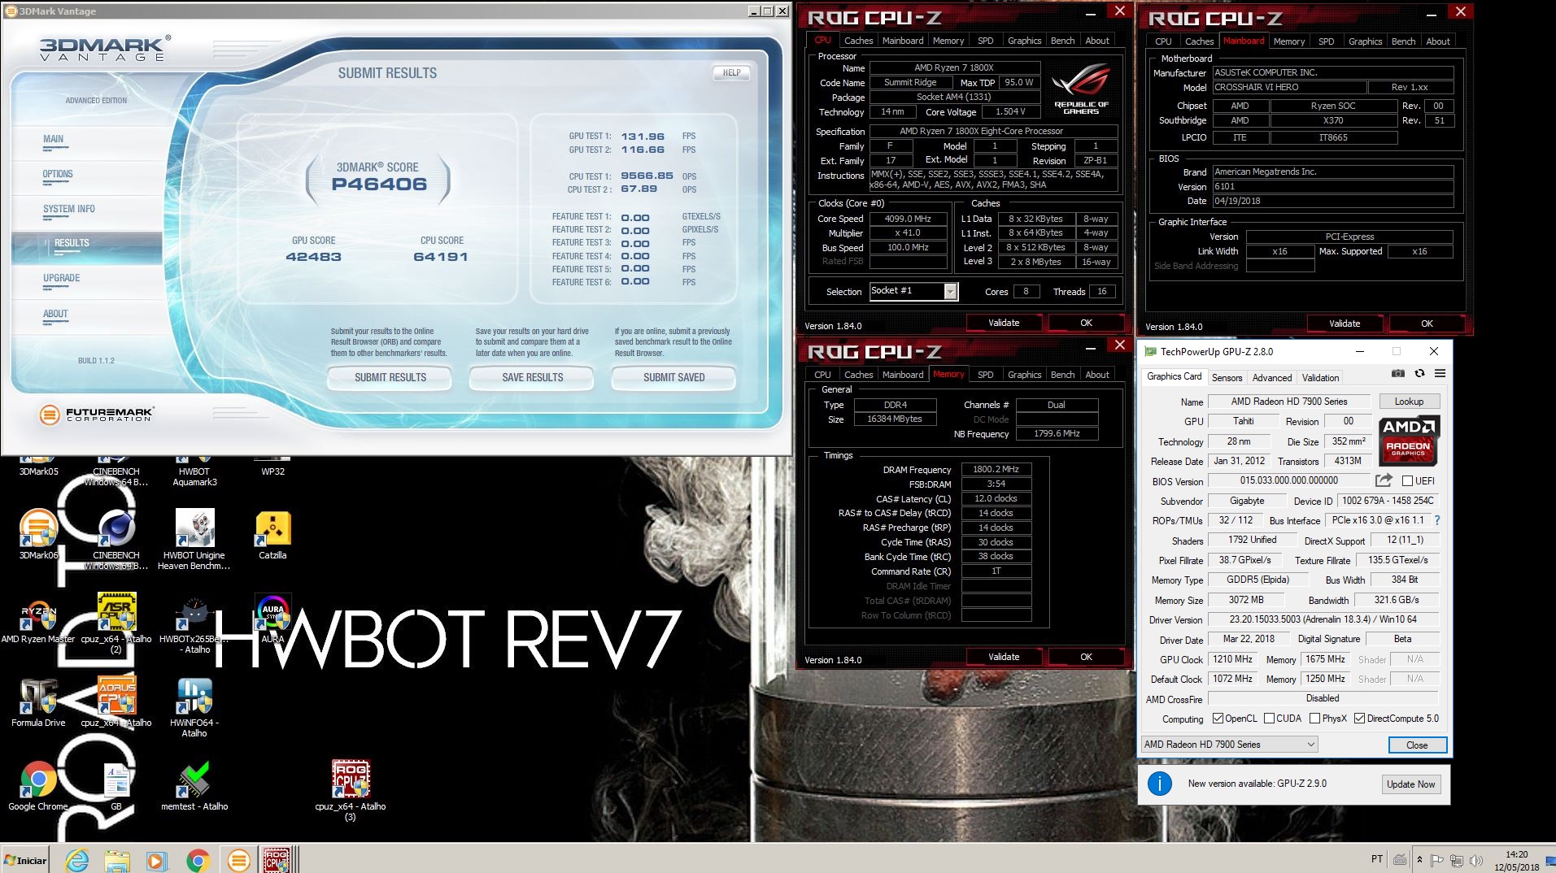The width and height of the screenshot is (1556, 873).
Task: Click Validate in the CPU-Z memory window
Action: click(x=1004, y=657)
